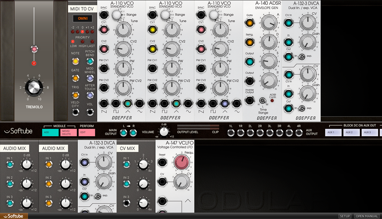Select LOW note priority LED
Screen dimensions: 382x219
point(73,42)
